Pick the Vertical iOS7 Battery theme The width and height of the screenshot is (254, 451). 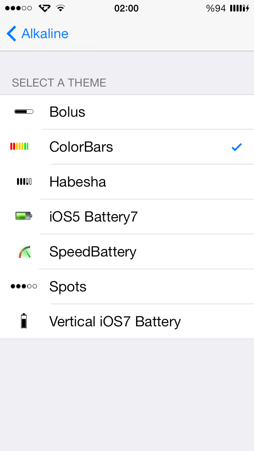127,321
